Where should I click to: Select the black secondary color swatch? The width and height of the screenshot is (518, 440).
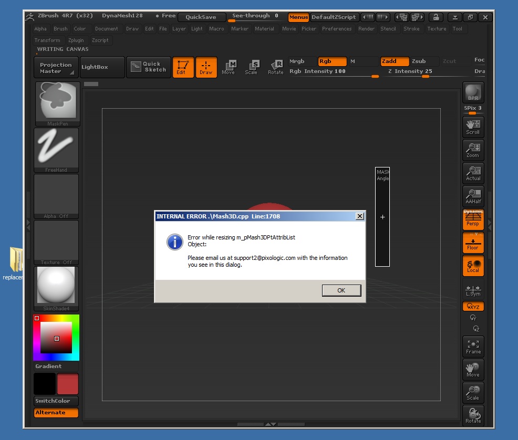pyautogui.click(x=45, y=384)
